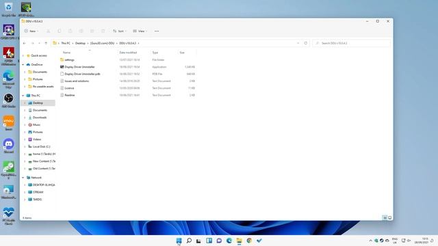Viewport: 438px width, 246px height.
Task: Click the Rename icon in Explorer toolbar
Action: tap(81, 31)
